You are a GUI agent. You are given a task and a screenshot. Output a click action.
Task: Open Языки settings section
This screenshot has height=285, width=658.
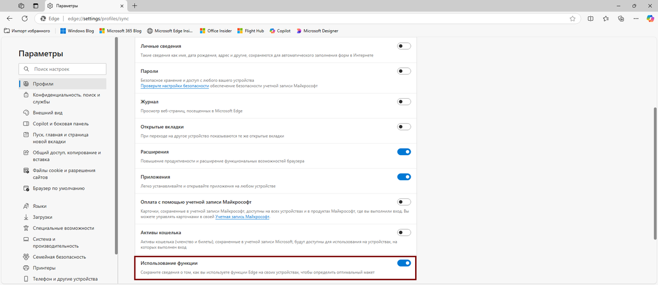(63, 206)
